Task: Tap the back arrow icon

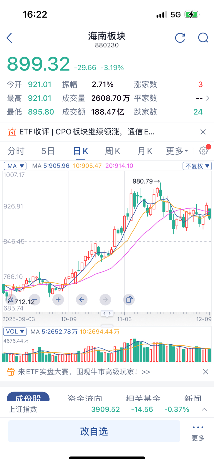Action: point(9,38)
